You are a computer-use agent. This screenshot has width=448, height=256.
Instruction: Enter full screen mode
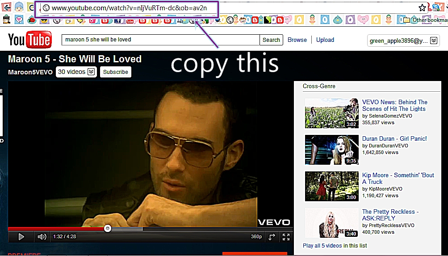tap(286, 237)
